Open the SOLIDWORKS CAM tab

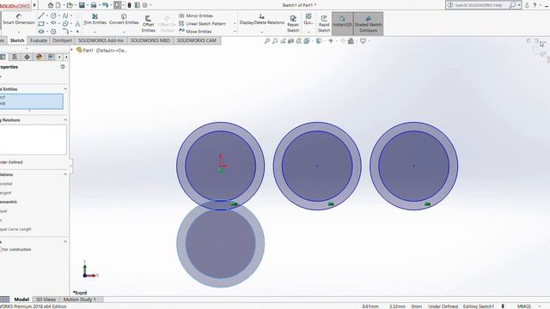(197, 40)
